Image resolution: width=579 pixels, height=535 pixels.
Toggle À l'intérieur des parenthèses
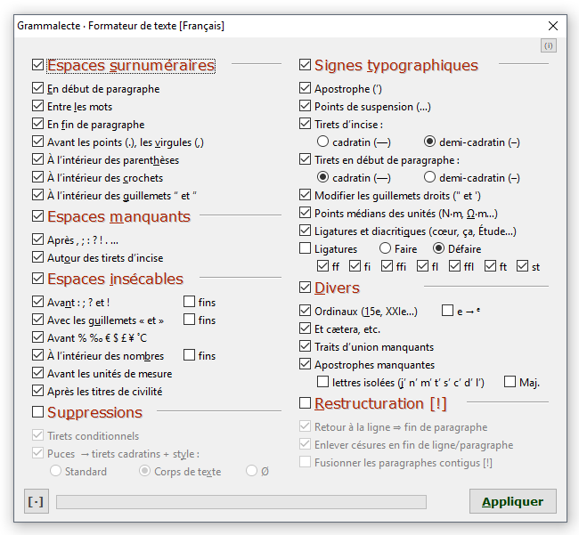pos(37,159)
